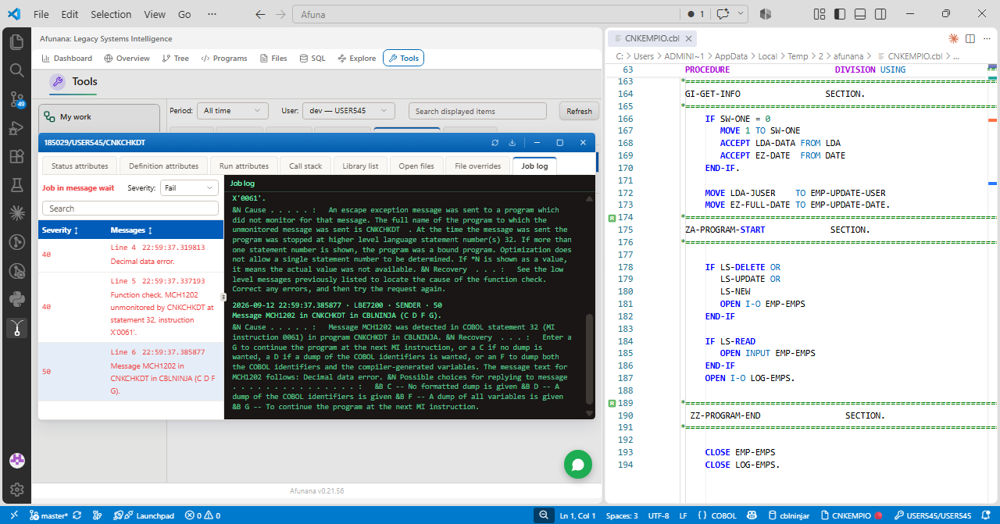
Task: Open the green chat bubble button
Action: [578, 465]
